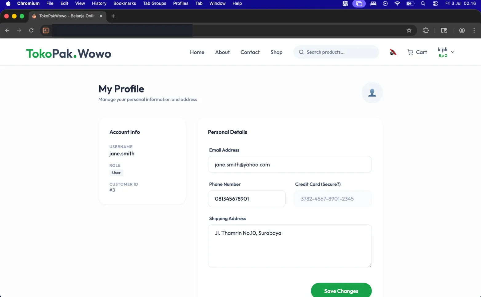Open the Profiles menu
This screenshot has height=297, width=481.
click(x=181, y=3)
